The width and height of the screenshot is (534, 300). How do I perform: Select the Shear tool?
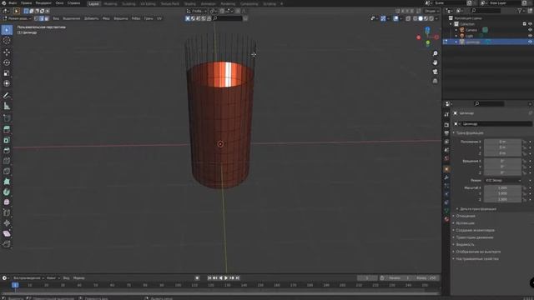[x=7, y=233]
